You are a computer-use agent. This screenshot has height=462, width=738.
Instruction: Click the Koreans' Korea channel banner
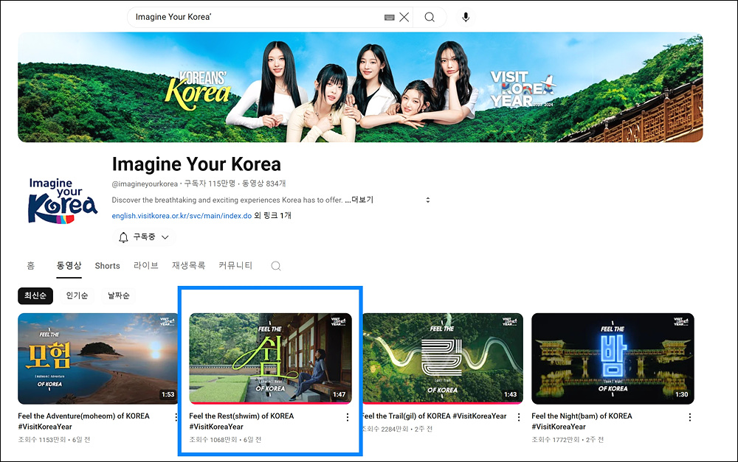pyautogui.click(x=361, y=88)
